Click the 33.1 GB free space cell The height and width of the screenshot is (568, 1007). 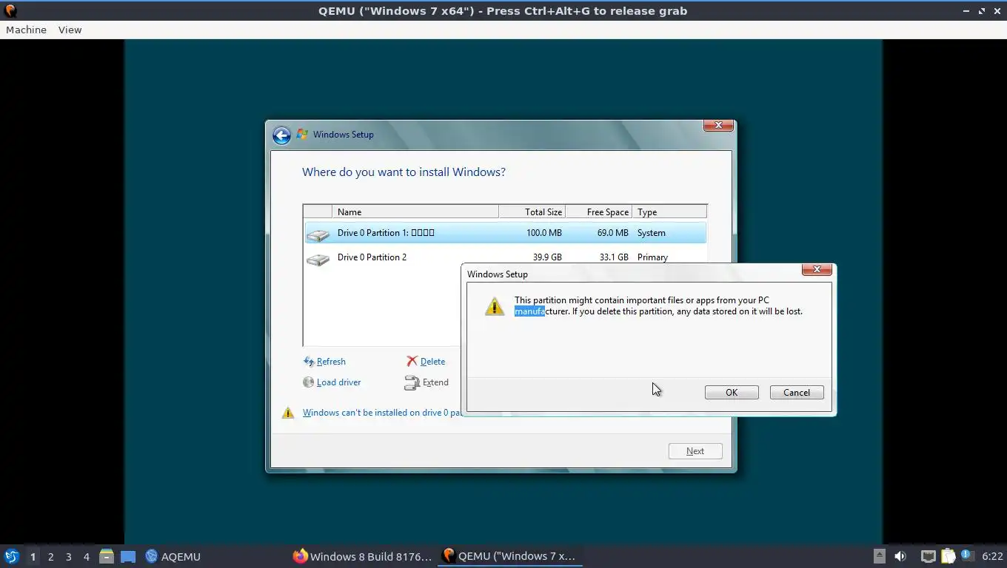click(x=614, y=257)
